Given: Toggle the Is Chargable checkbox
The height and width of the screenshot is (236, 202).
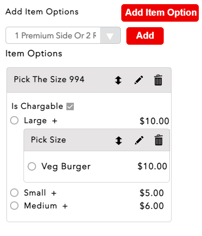Looking at the screenshot, I should click(x=70, y=106).
